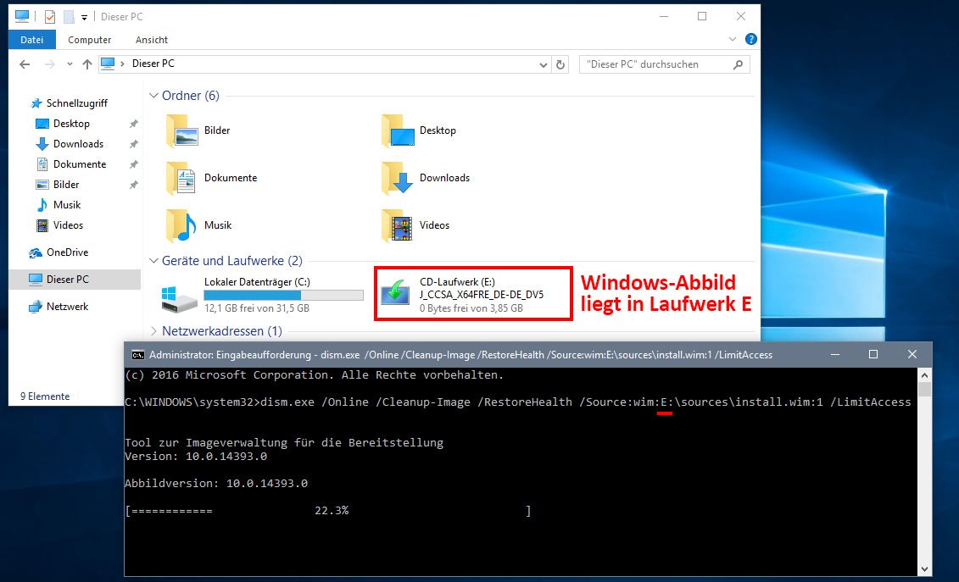The height and width of the screenshot is (582, 959).
Task: Click the command prompt vertical scrollbar
Action: click(x=924, y=474)
